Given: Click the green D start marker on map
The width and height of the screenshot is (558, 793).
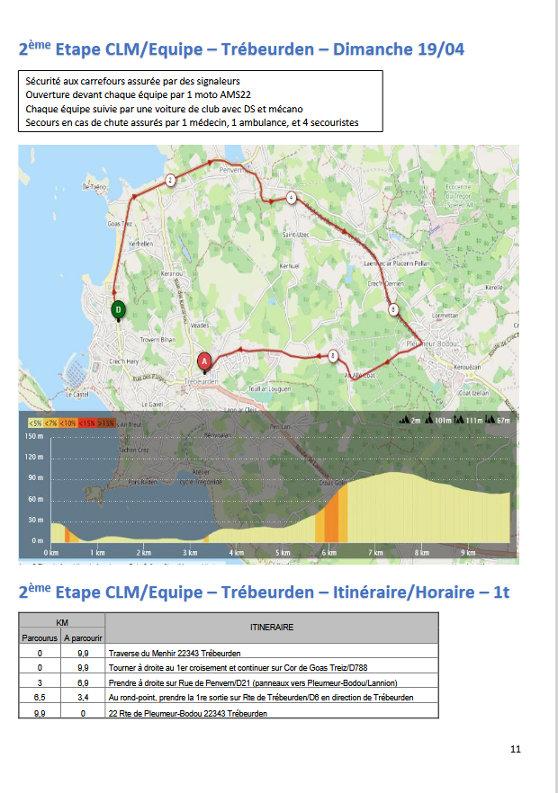Looking at the screenshot, I should 118,310.
